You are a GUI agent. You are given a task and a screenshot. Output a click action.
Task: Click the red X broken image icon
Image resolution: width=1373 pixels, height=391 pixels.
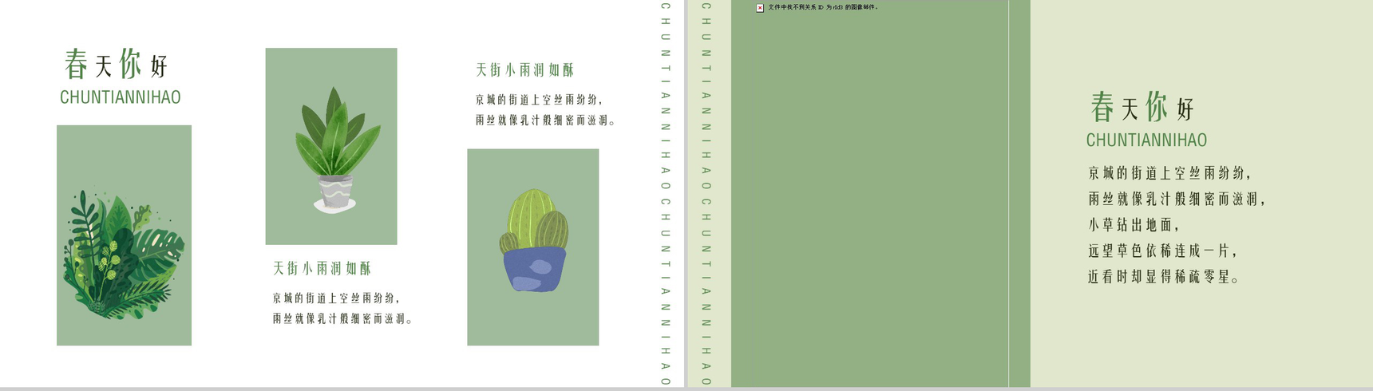(760, 8)
